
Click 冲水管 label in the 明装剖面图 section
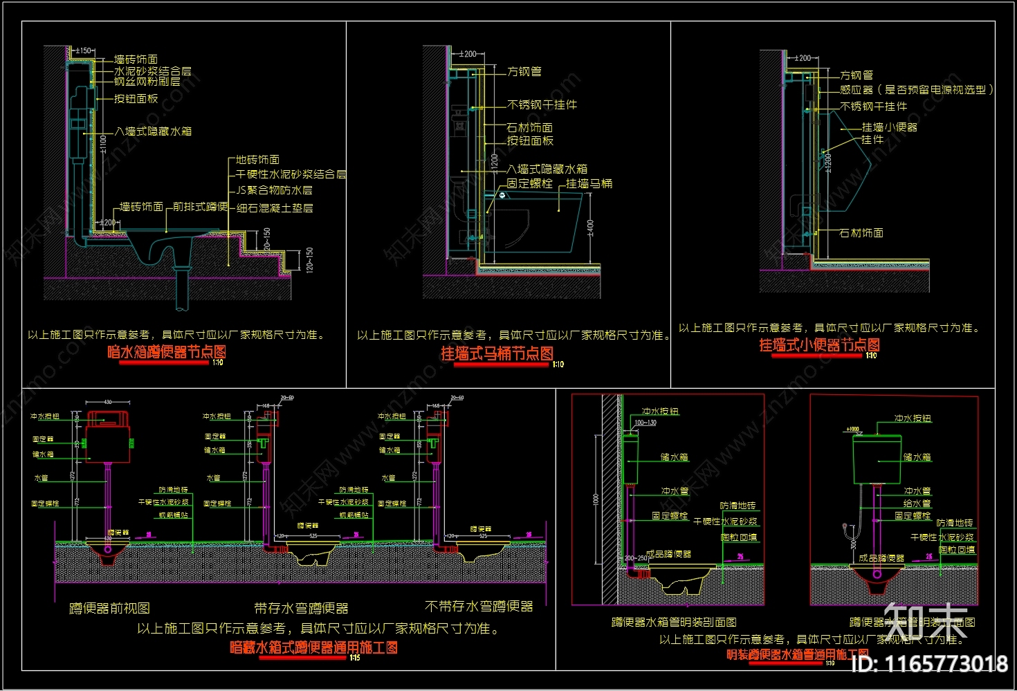point(675,491)
